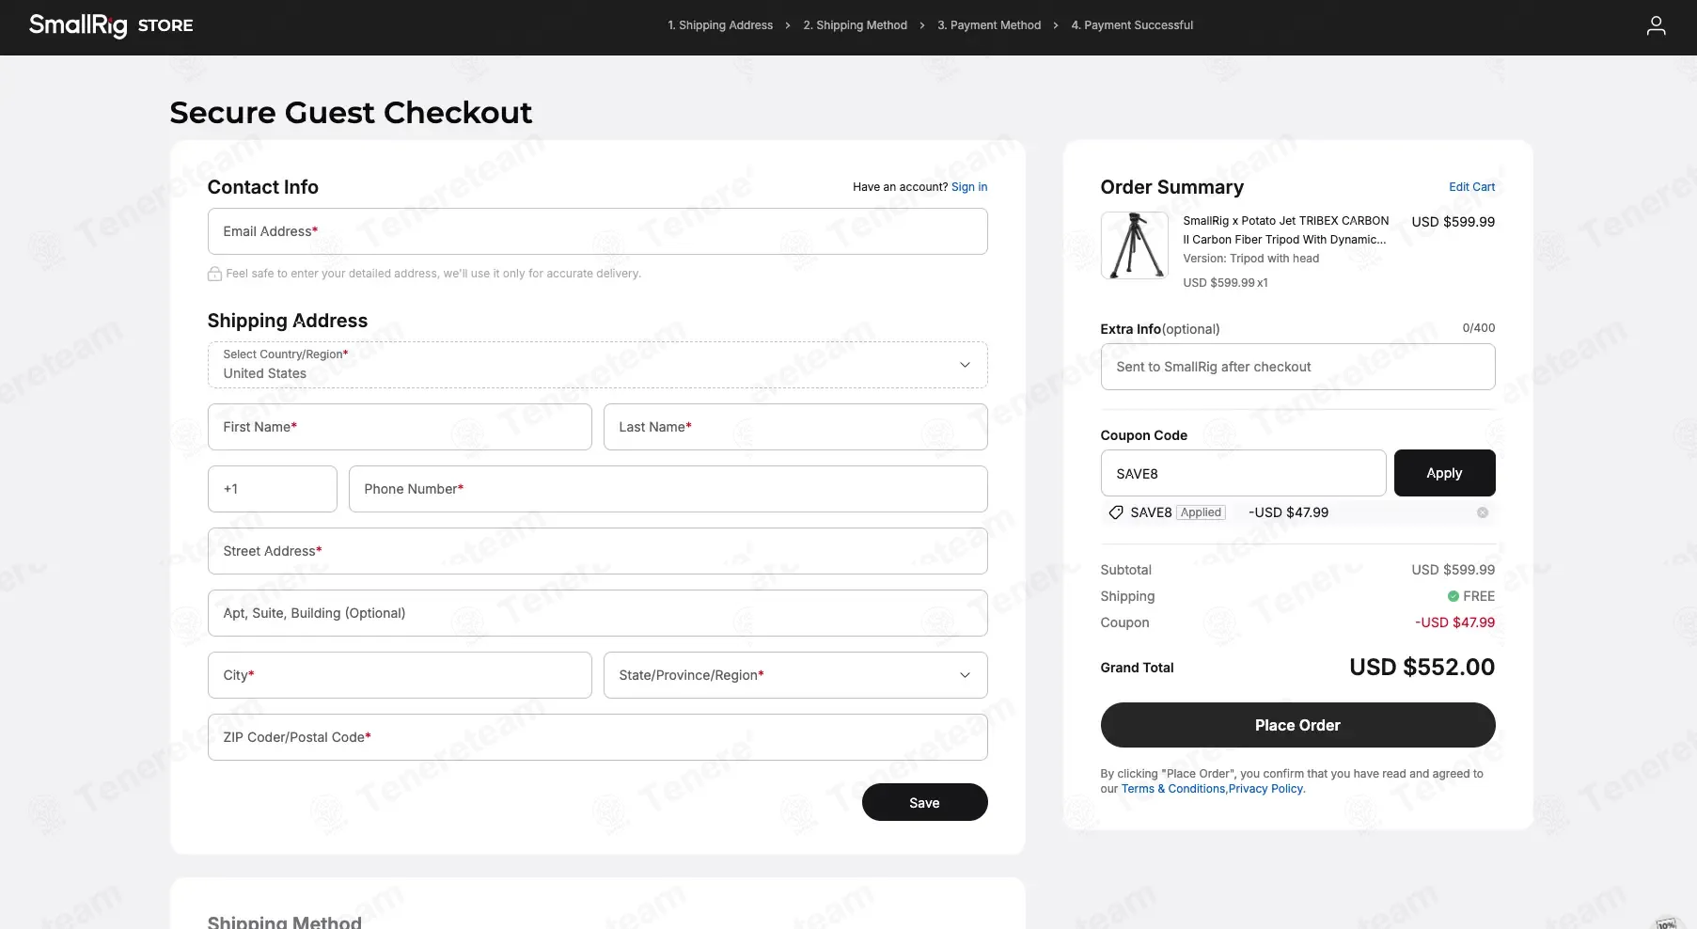This screenshot has height=929, width=1697.
Task: Go to SmallRig Store logo home
Action: coord(111,25)
